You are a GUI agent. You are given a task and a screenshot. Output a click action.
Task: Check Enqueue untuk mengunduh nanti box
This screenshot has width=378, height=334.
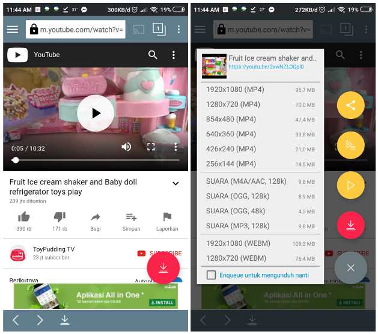(x=211, y=275)
